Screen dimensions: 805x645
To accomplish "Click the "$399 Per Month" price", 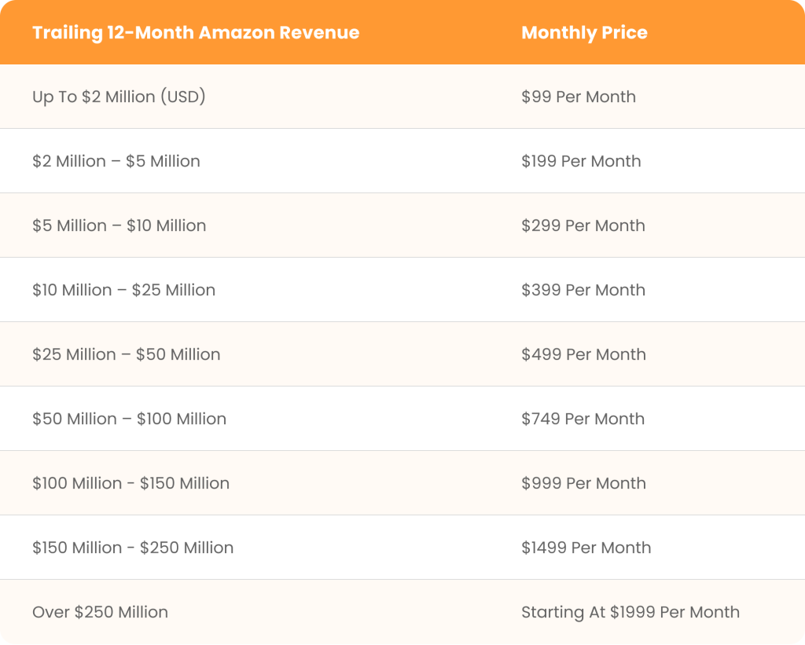I will tap(583, 291).
